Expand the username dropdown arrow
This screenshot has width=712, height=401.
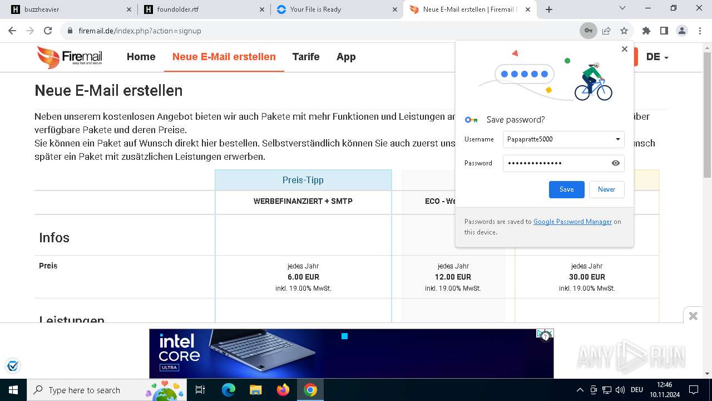click(x=617, y=139)
